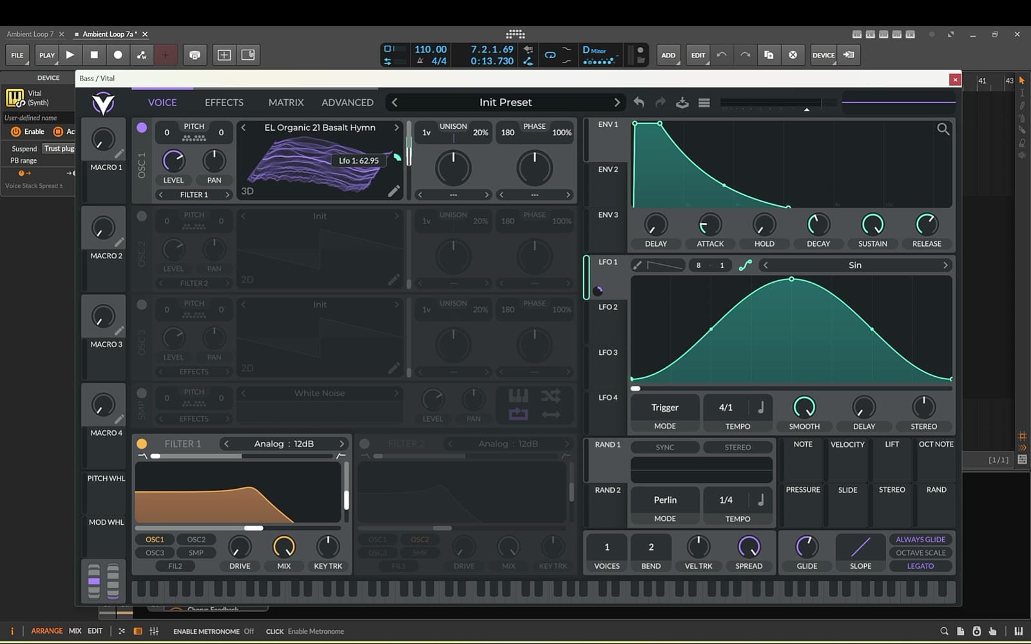Select next Filter 1 type after Analog 12dB

342,444
